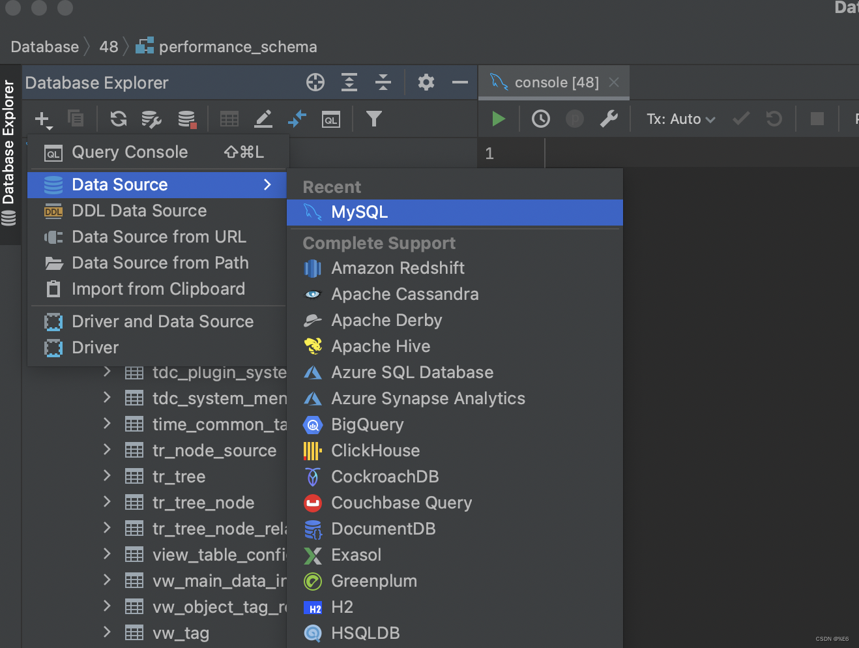Choose Driver and Data Source
The width and height of the screenshot is (859, 648).
(158, 322)
